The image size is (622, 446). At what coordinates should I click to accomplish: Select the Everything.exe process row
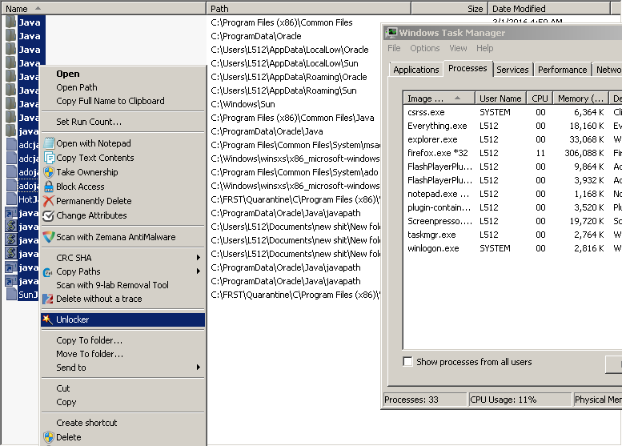[512, 126]
